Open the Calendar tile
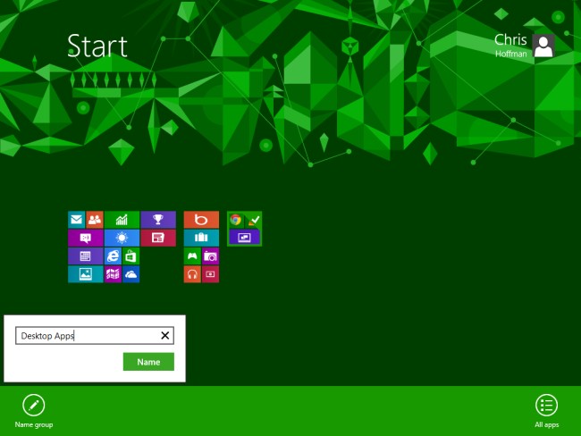Image resolution: width=581 pixels, height=436 pixels. point(86,256)
